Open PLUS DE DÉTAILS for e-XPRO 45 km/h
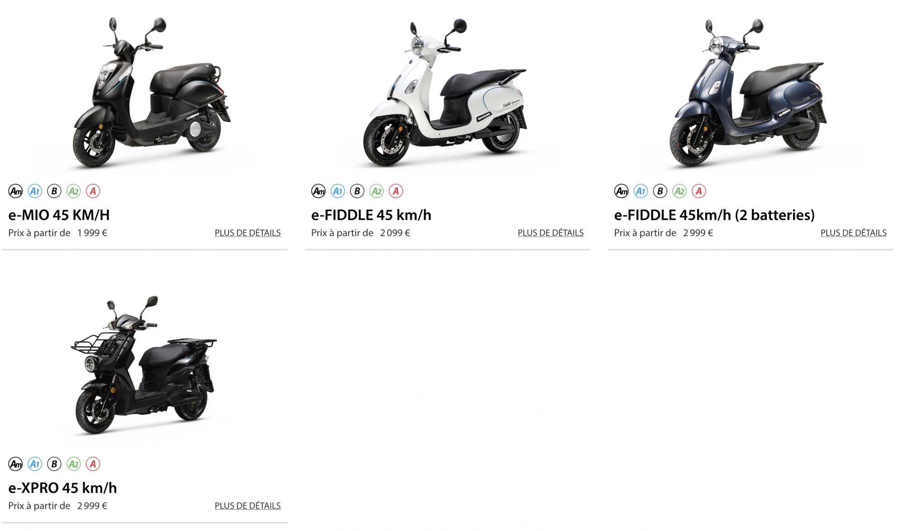This screenshot has width=905, height=531. 248,506
